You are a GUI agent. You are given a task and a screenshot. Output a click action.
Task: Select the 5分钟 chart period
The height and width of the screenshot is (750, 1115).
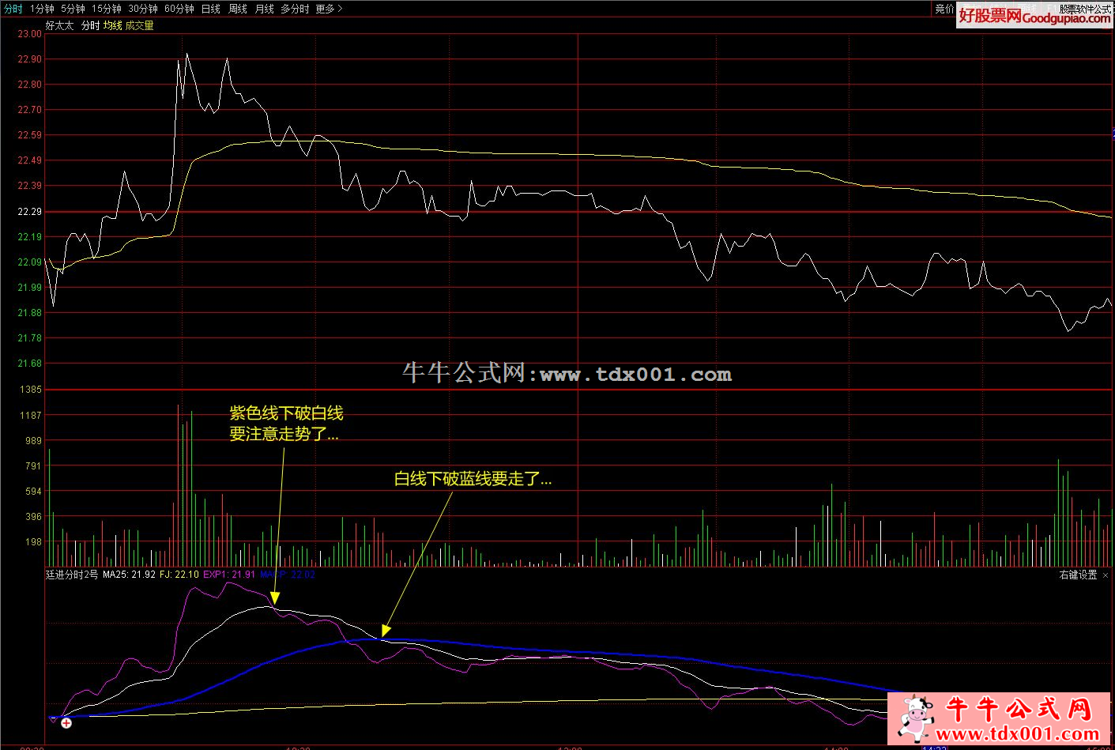click(73, 9)
